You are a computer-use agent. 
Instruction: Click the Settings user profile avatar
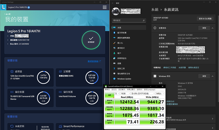(116, 11)
